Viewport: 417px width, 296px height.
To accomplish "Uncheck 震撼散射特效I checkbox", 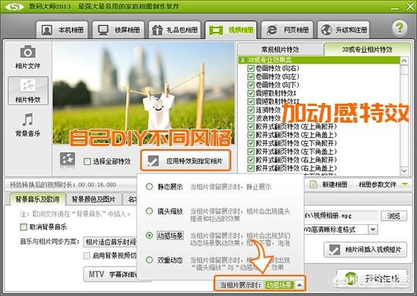I will (x=251, y=93).
